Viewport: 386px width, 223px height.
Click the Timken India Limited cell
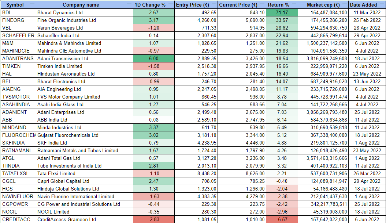tap(85, 66)
